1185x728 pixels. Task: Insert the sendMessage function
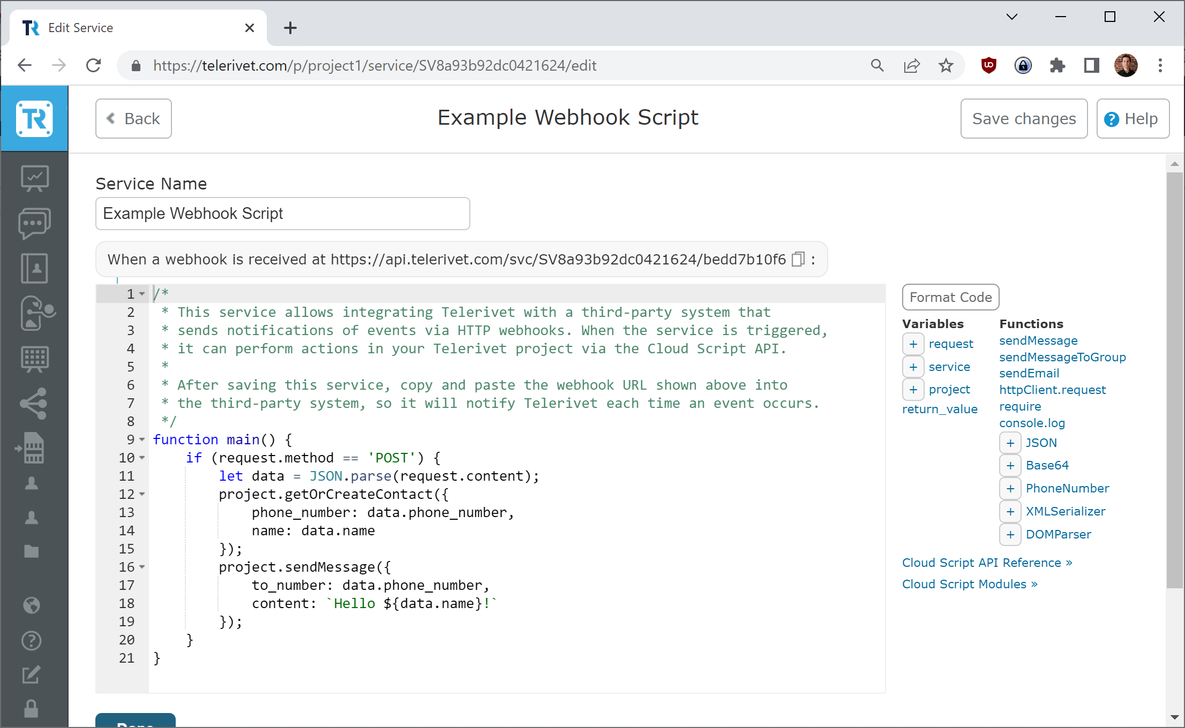1038,340
